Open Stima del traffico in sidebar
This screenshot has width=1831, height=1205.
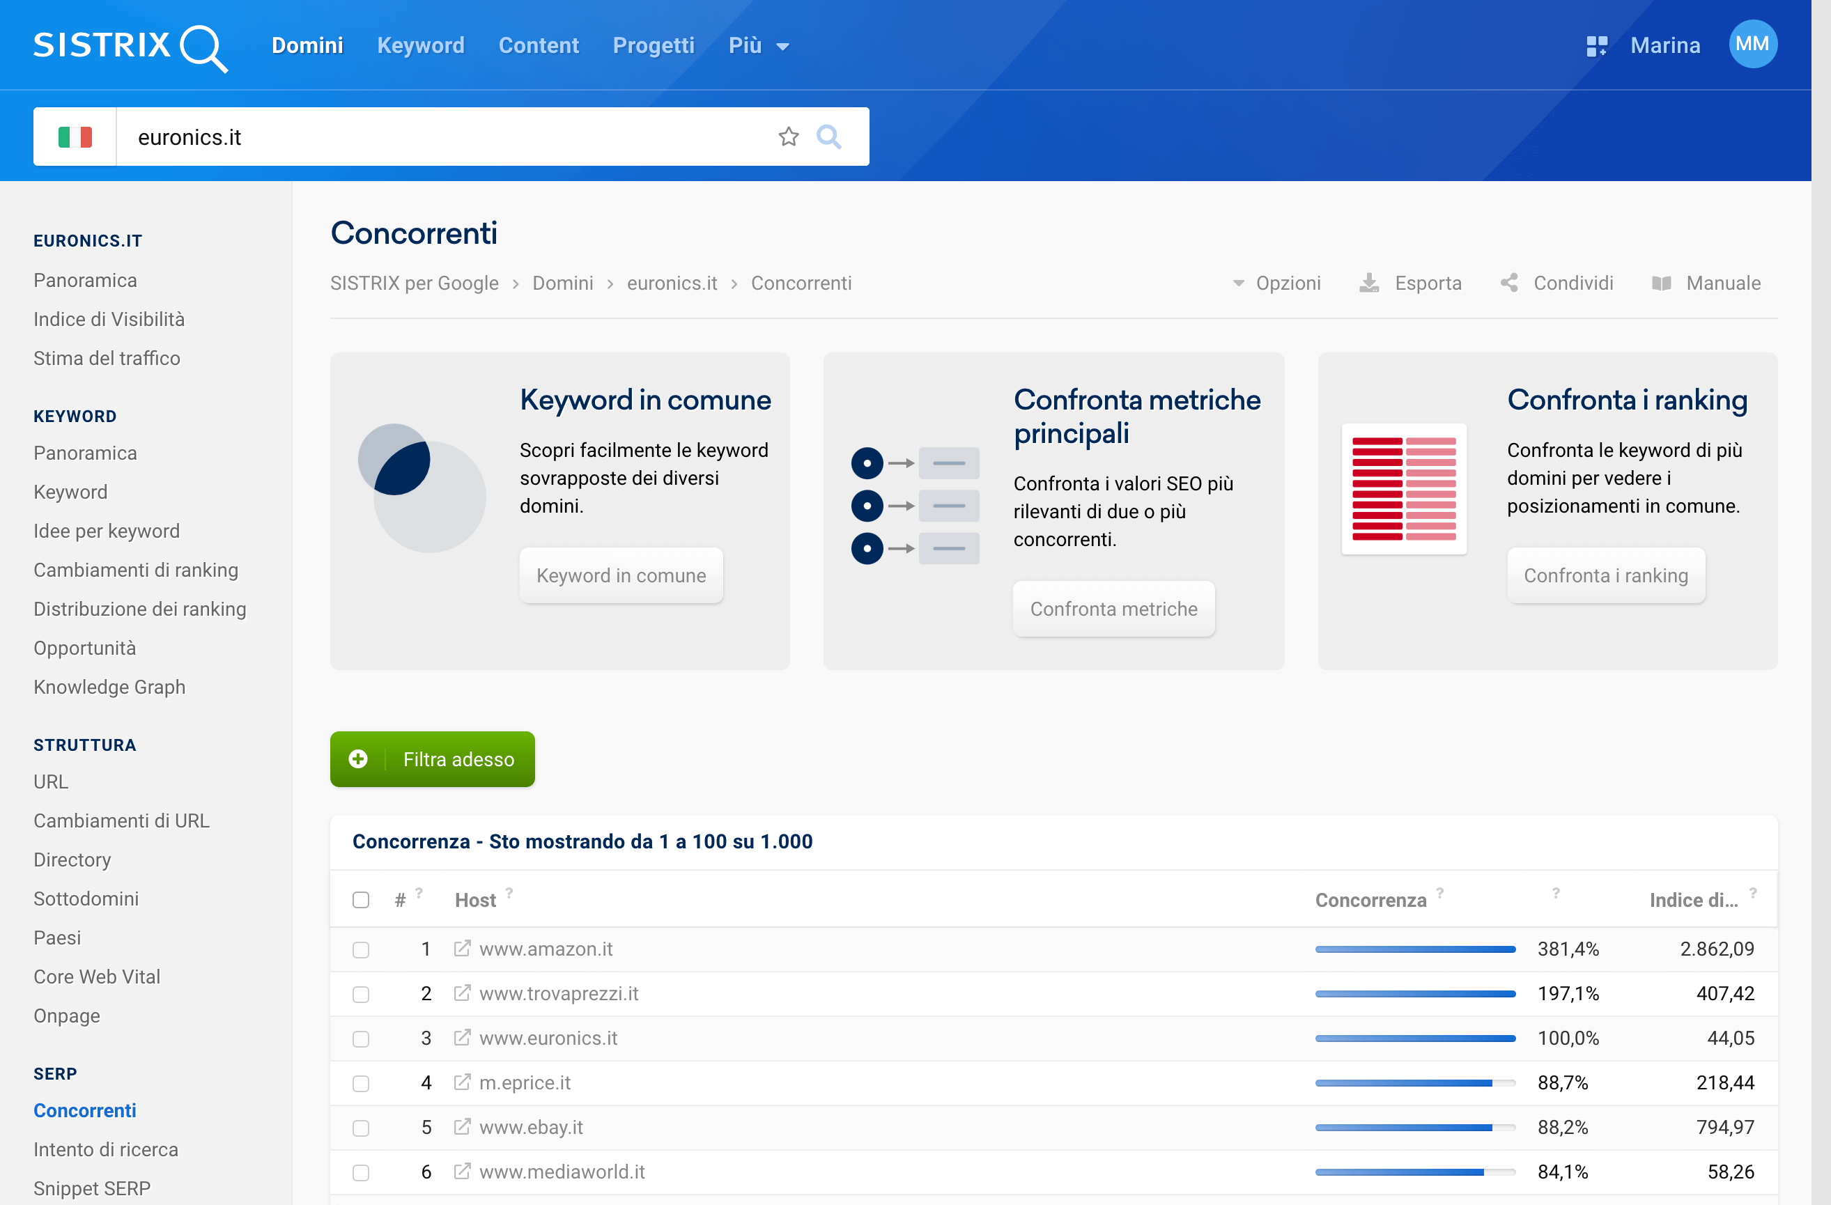[x=106, y=358]
